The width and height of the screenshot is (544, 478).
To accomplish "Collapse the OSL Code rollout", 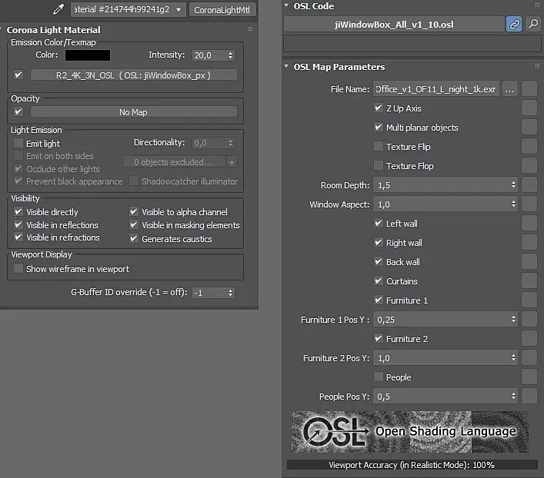I will pyautogui.click(x=286, y=5).
